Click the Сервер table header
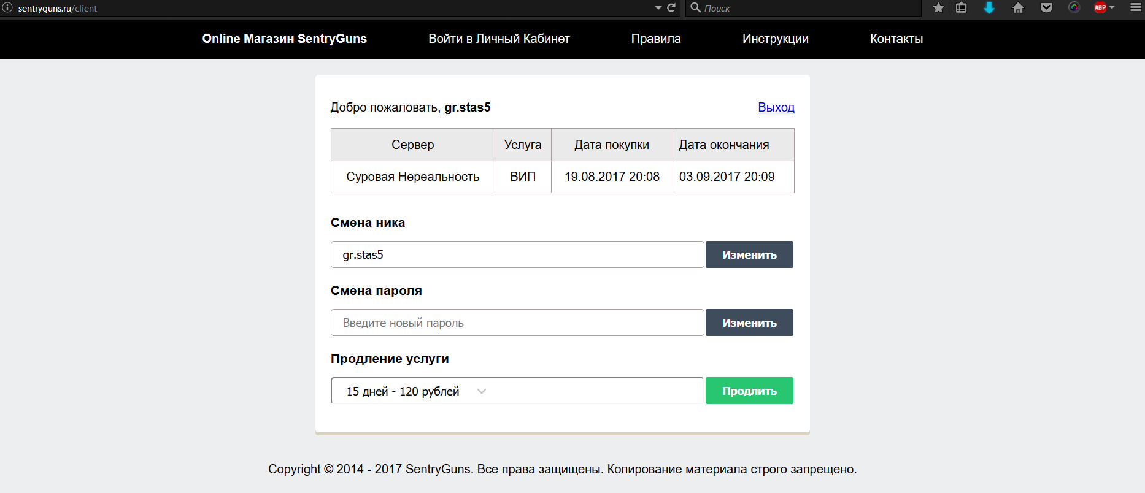The width and height of the screenshot is (1145, 493). click(413, 145)
